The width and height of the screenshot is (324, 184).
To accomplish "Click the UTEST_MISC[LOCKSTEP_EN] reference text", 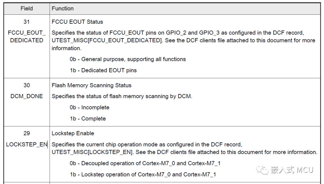I will [x=92, y=152].
